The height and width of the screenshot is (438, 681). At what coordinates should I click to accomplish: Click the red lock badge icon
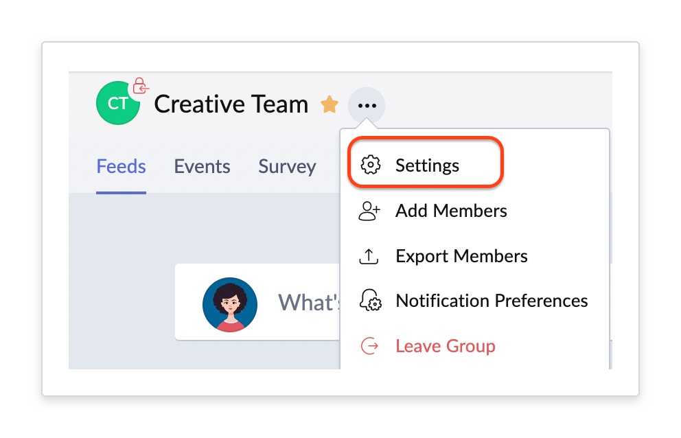pyautogui.click(x=140, y=87)
